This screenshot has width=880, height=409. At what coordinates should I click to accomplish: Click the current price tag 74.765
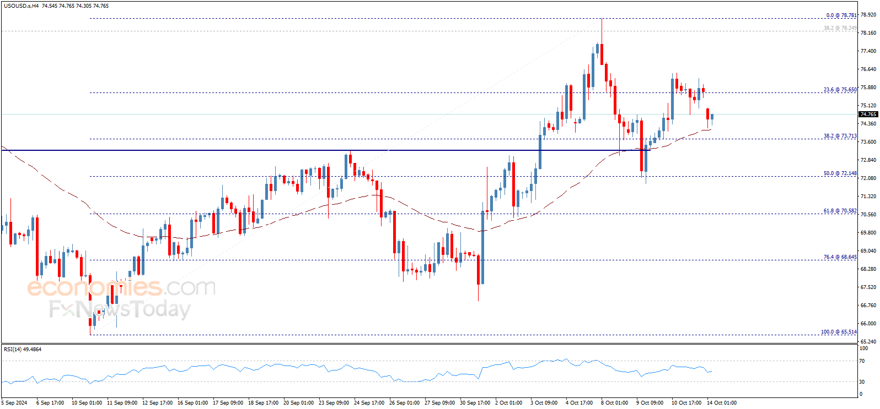[x=868, y=114]
